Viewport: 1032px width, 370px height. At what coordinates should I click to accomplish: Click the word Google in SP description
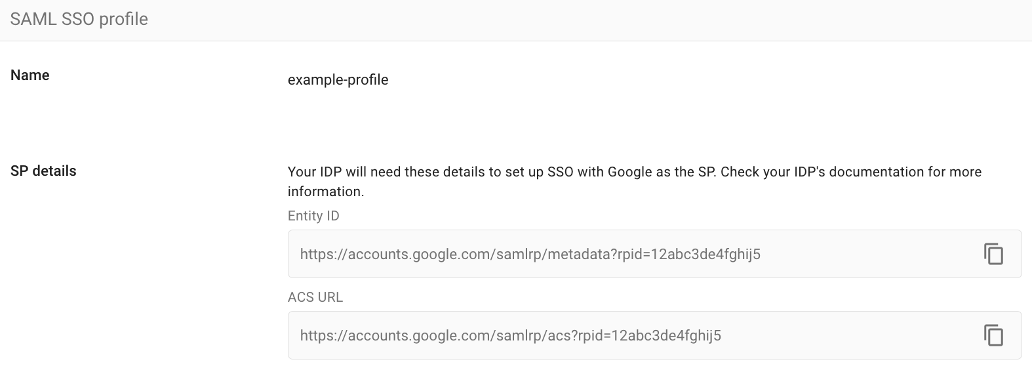click(629, 172)
